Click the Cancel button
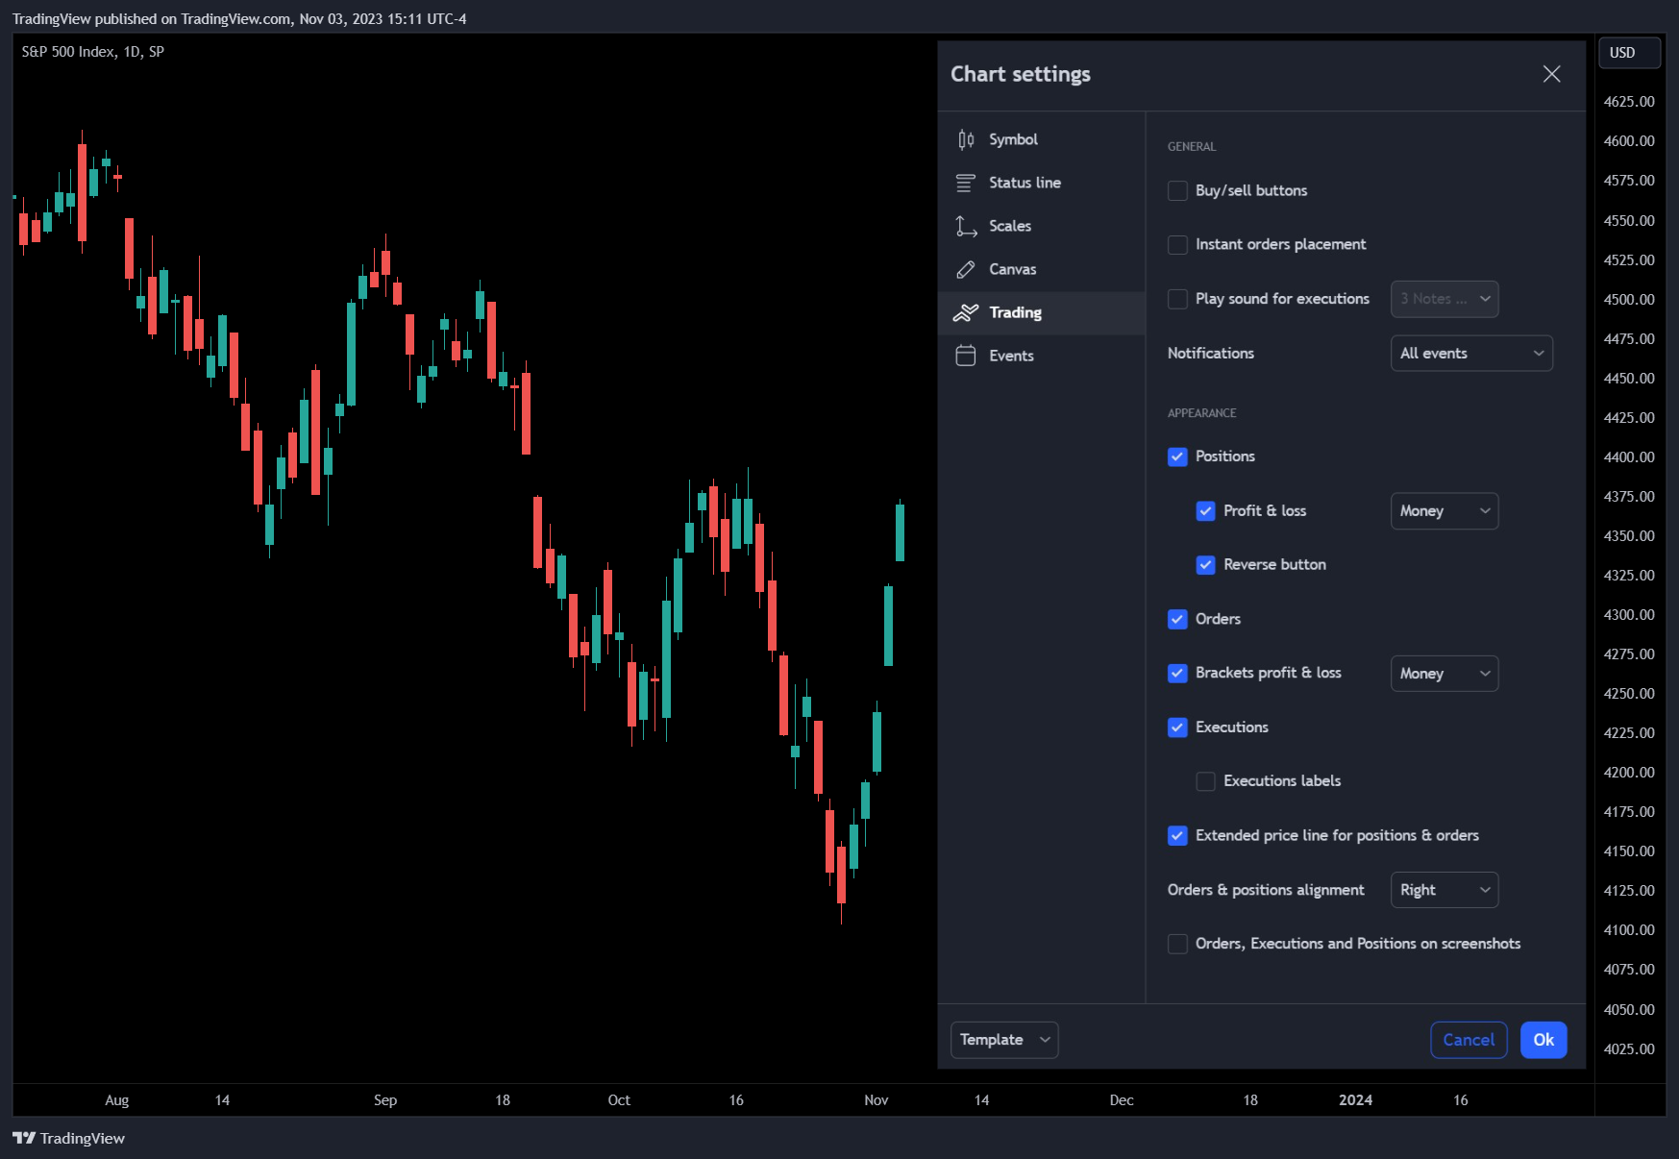This screenshot has height=1159, width=1679. (1469, 1040)
